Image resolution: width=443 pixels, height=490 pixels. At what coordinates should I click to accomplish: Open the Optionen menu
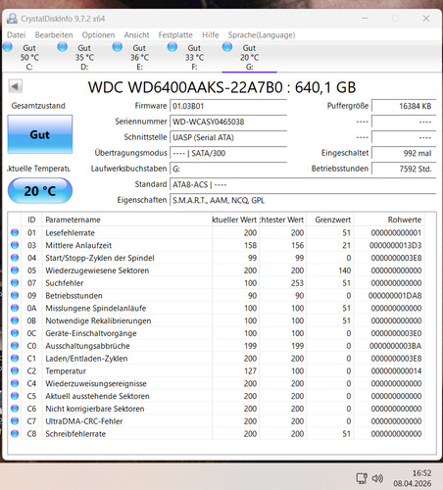(x=98, y=35)
